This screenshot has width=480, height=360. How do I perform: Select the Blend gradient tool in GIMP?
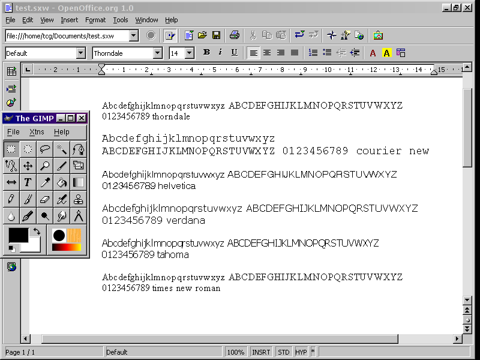click(79, 183)
